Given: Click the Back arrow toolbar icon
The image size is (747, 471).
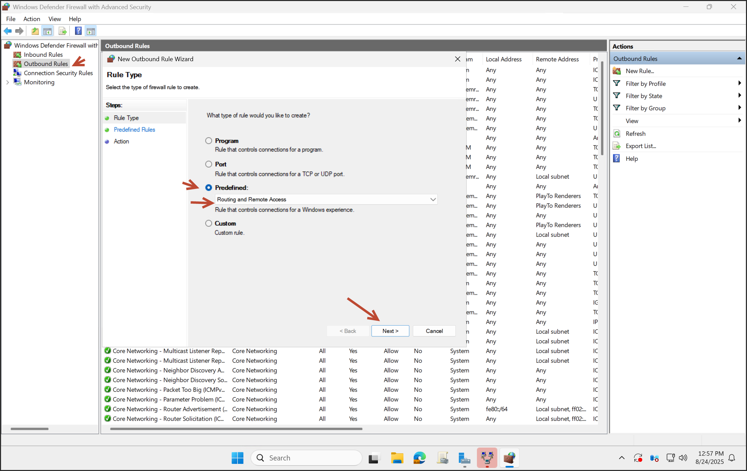Looking at the screenshot, I should point(7,31).
